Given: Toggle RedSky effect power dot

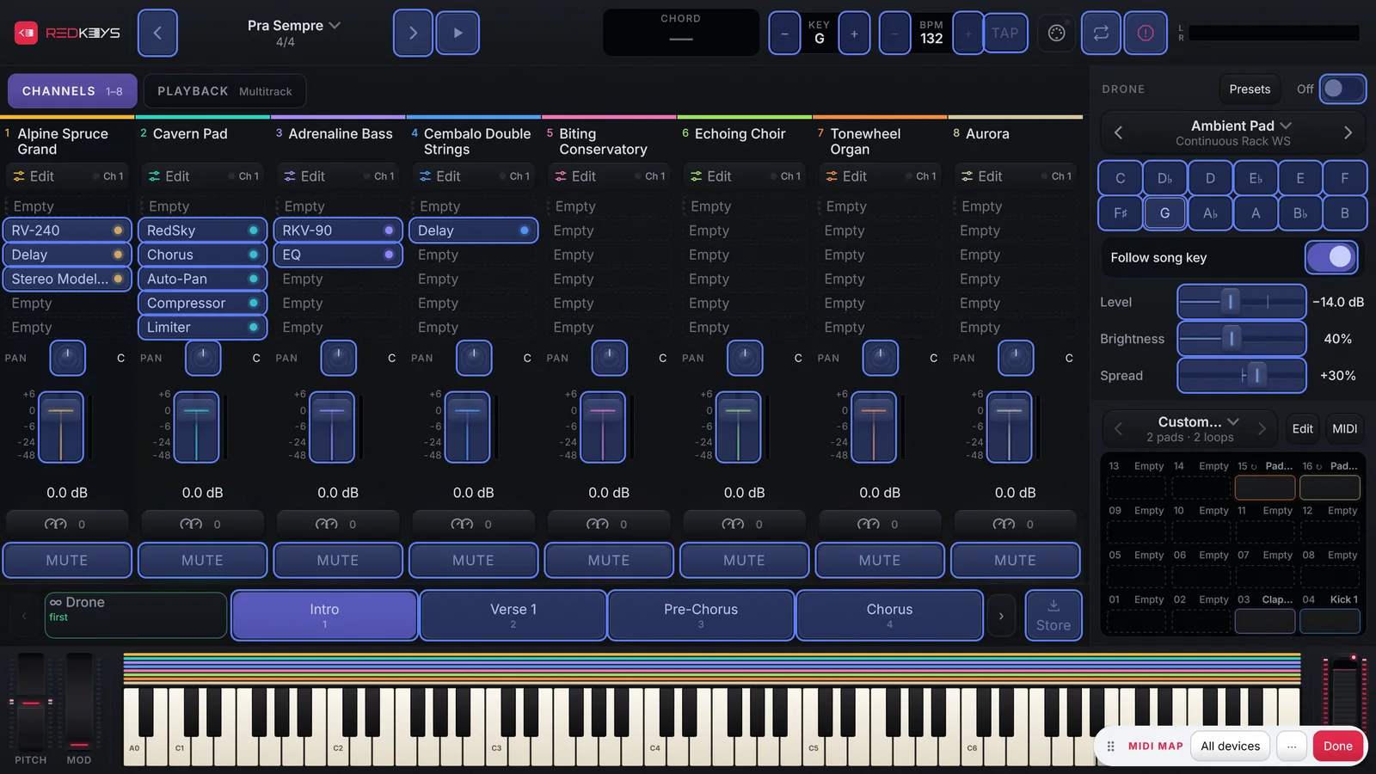Looking at the screenshot, I should click(x=253, y=230).
